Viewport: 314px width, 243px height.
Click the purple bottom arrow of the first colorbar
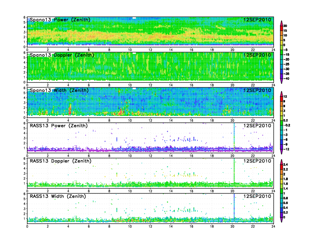[x=281, y=81]
